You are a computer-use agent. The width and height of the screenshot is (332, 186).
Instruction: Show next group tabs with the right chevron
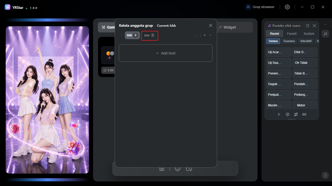pyautogui.click(x=197, y=35)
